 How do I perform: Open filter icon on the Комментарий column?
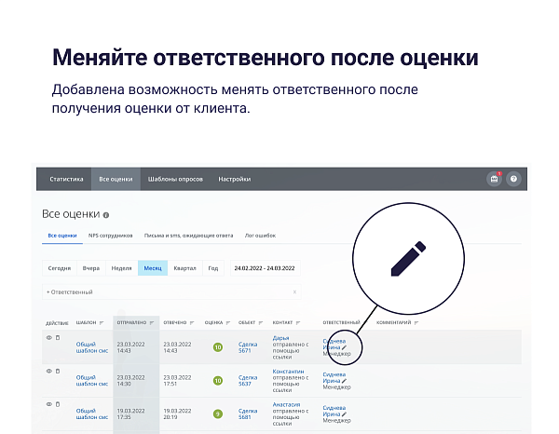416,323
